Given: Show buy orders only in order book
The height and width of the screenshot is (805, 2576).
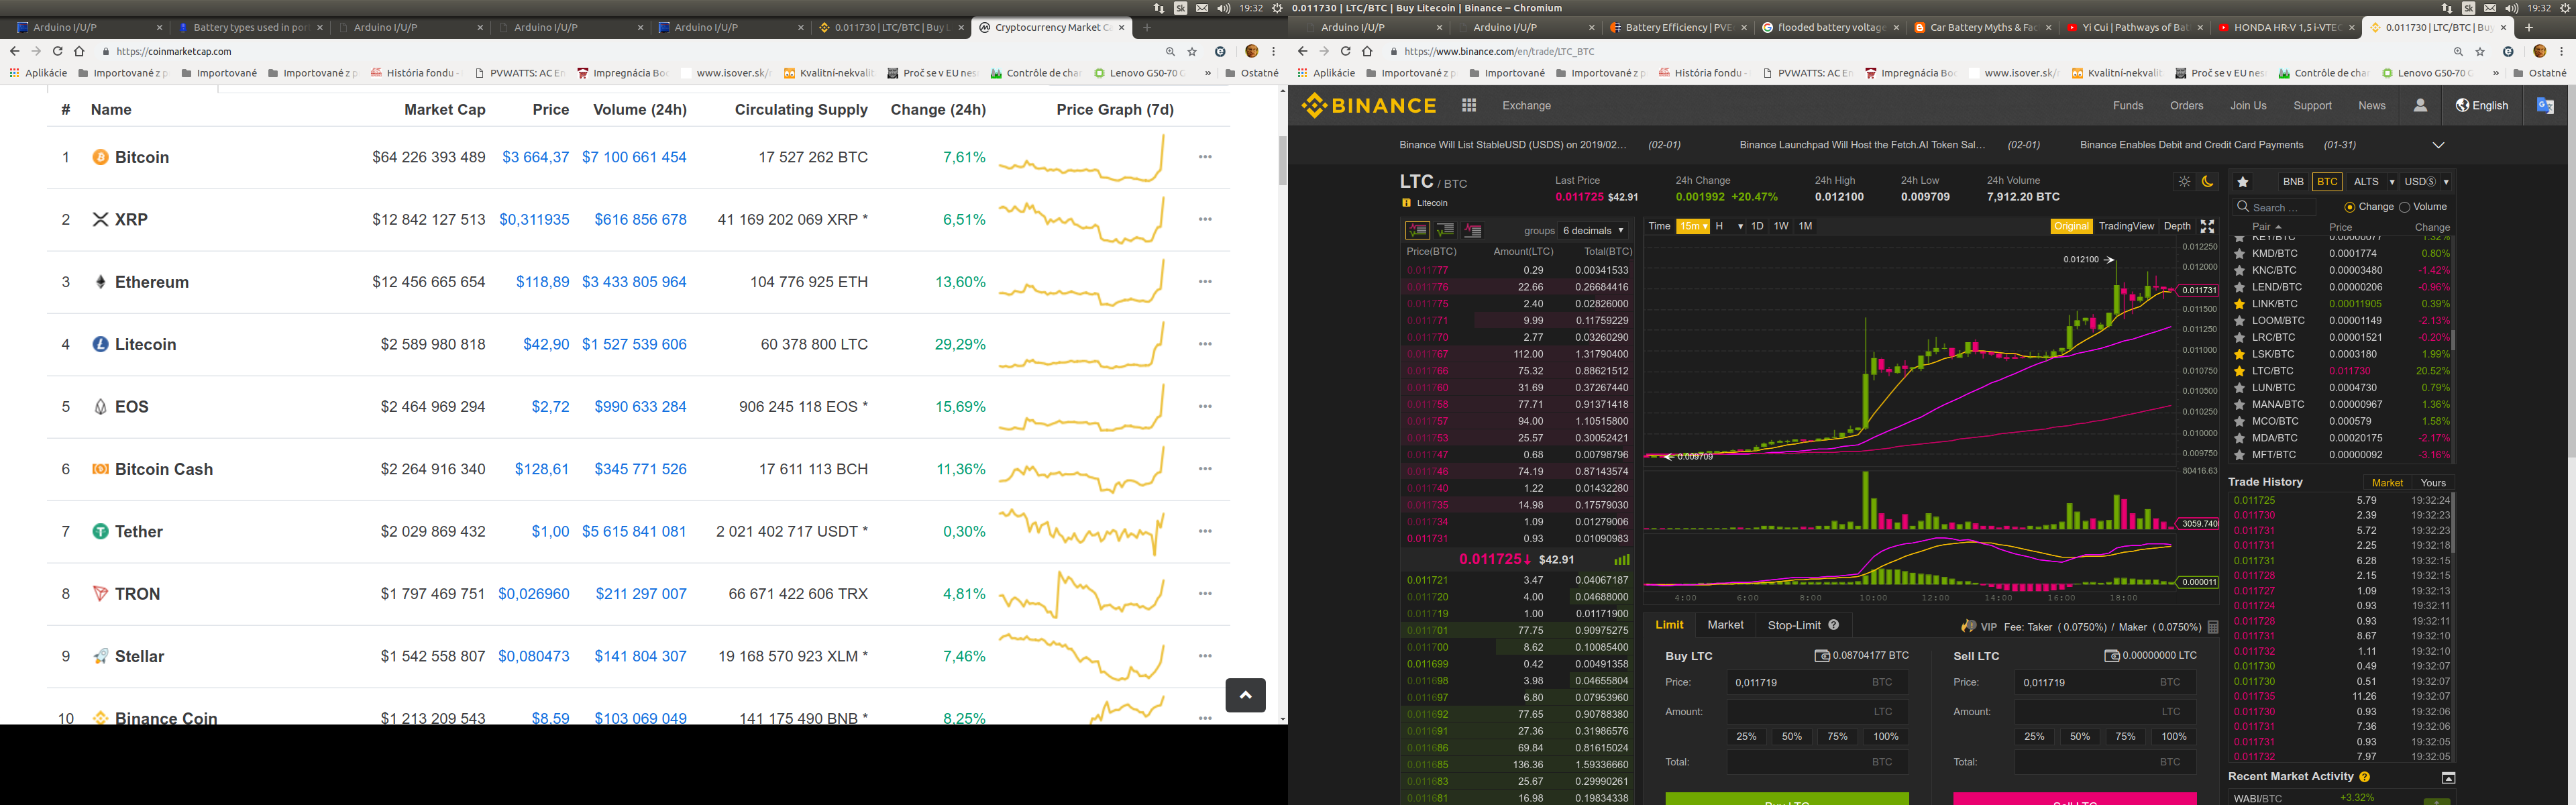Looking at the screenshot, I should click(1445, 231).
